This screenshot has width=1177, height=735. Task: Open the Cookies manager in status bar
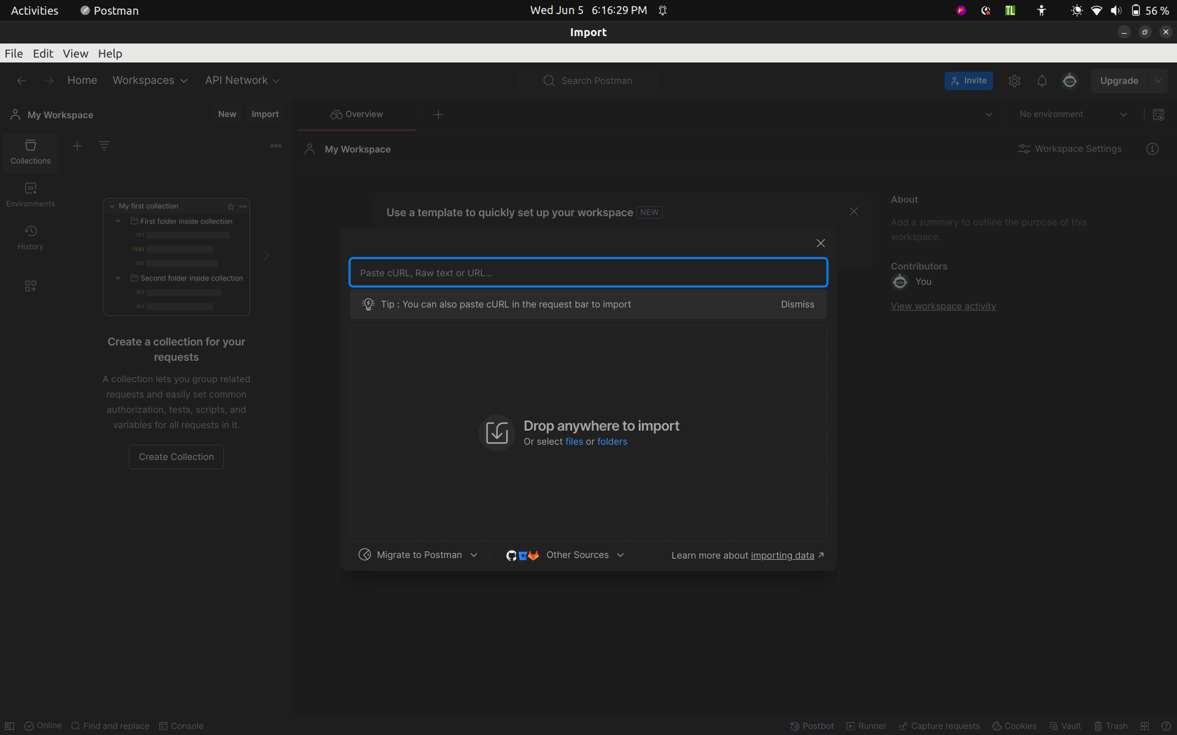pyautogui.click(x=1015, y=726)
